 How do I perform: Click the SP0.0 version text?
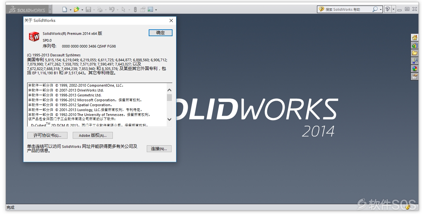47,40
